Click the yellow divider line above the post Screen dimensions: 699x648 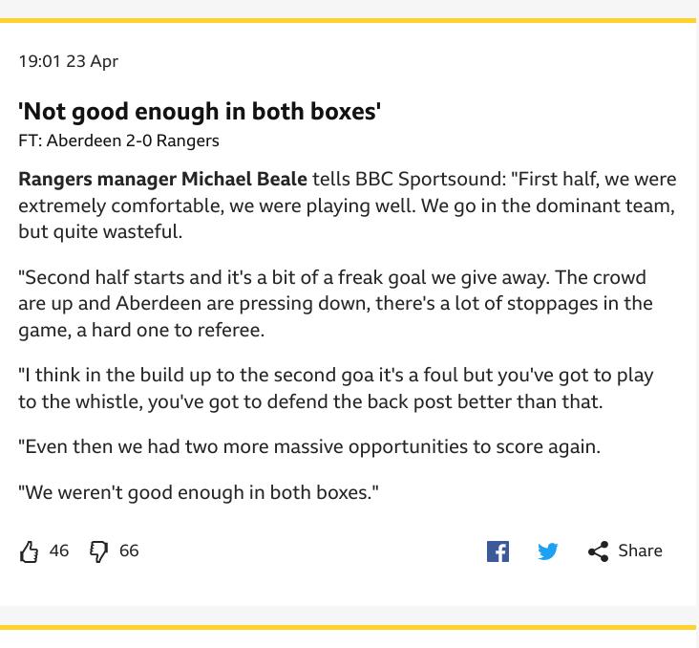click(x=348, y=20)
